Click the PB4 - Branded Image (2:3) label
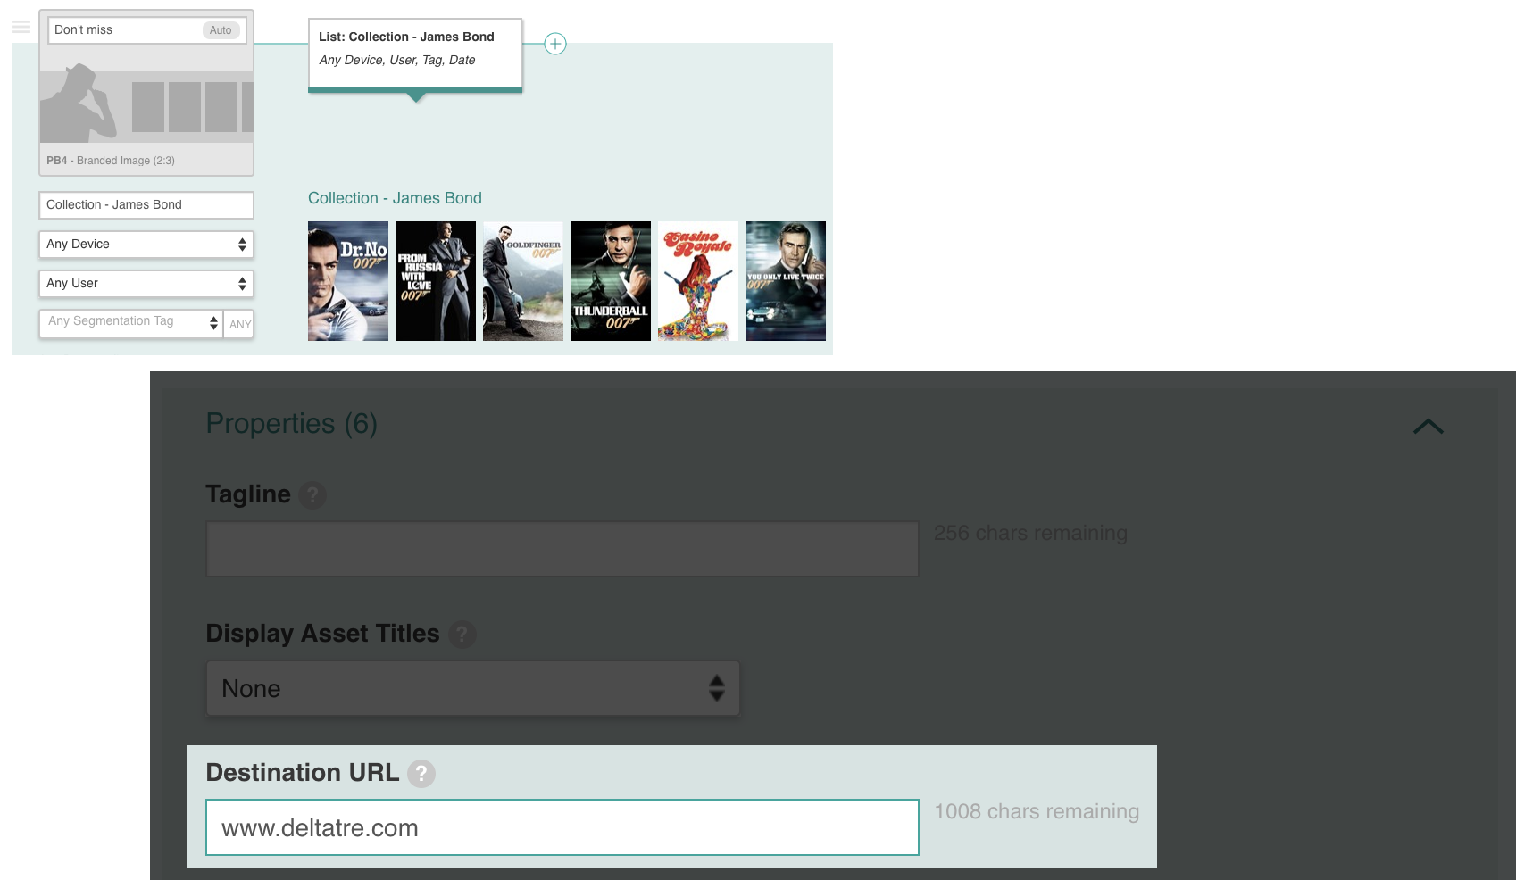The image size is (1516, 880). 111,161
